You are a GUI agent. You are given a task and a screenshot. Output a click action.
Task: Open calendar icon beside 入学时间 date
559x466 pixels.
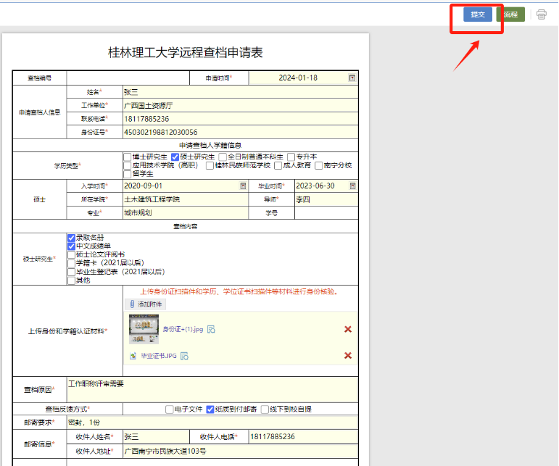243,186
